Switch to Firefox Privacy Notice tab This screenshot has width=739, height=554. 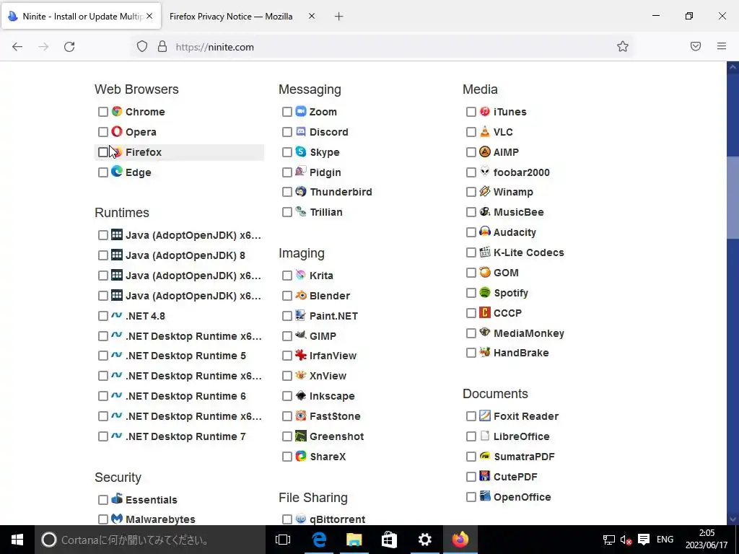[231, 17]
